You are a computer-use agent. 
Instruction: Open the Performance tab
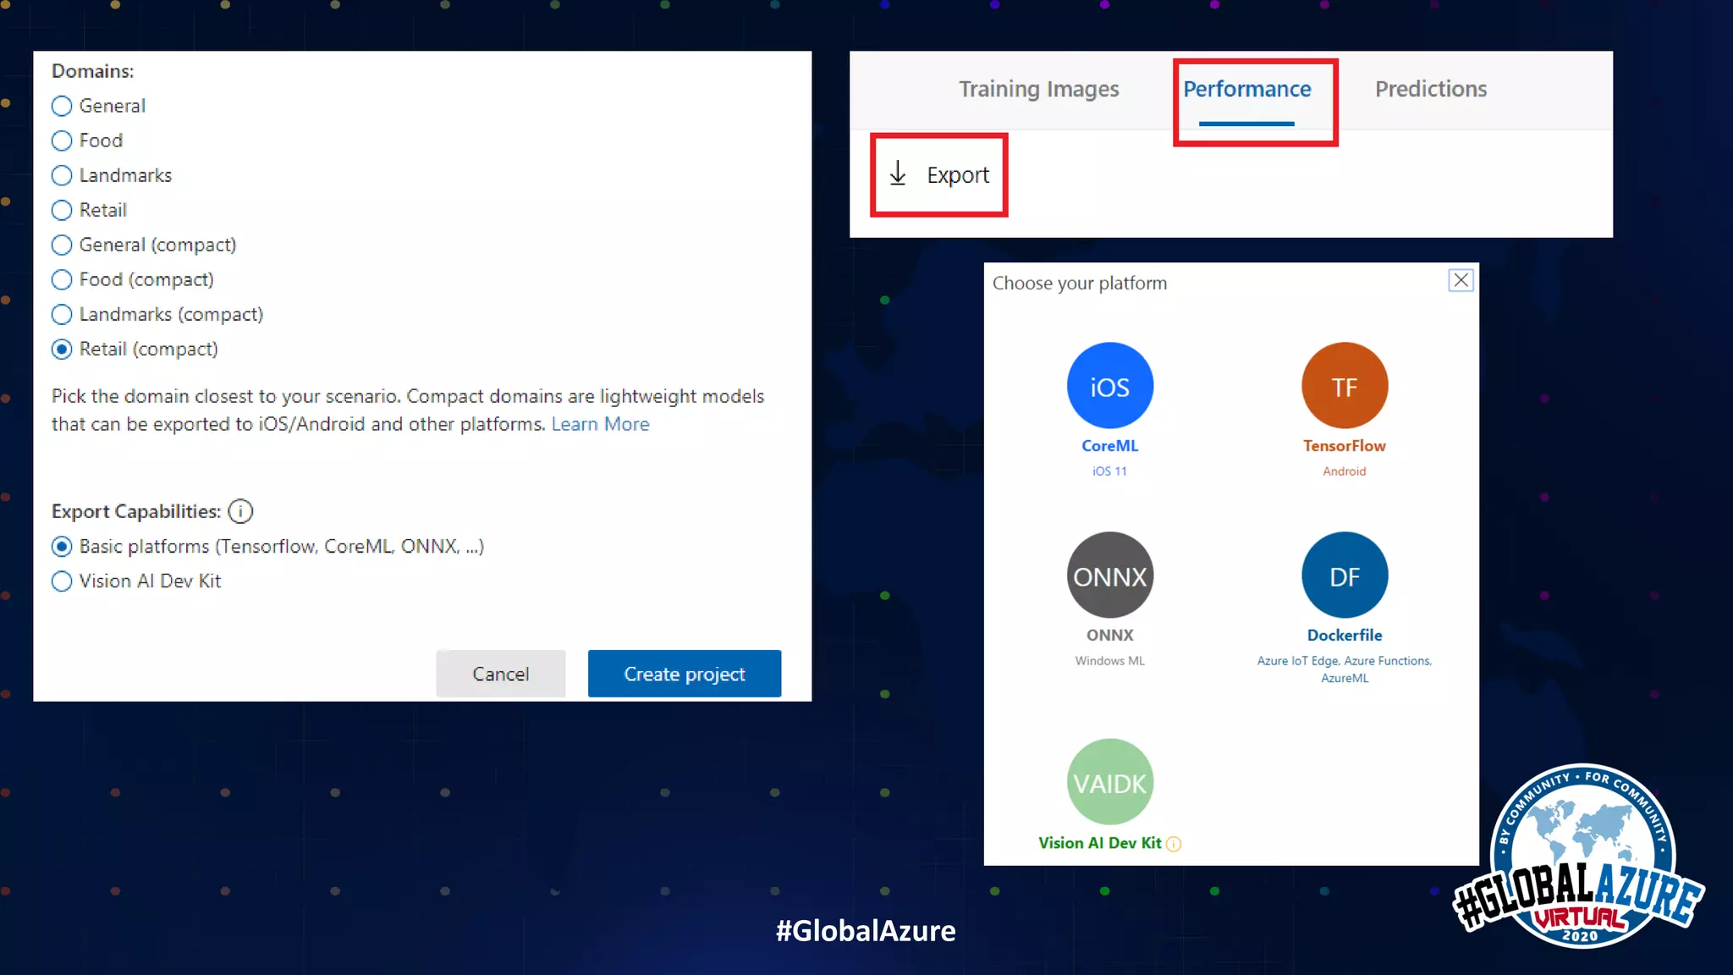coord(1246,89)
